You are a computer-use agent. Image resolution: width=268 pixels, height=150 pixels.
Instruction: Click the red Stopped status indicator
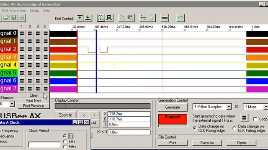173,119
